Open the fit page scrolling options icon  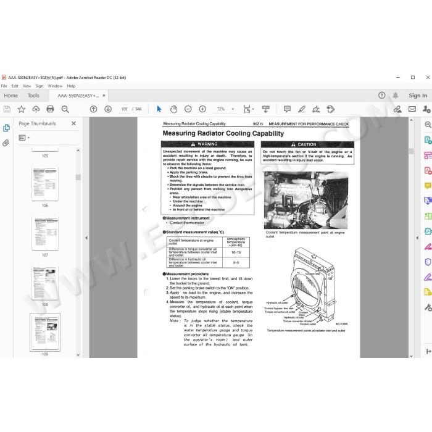(248, 109)
